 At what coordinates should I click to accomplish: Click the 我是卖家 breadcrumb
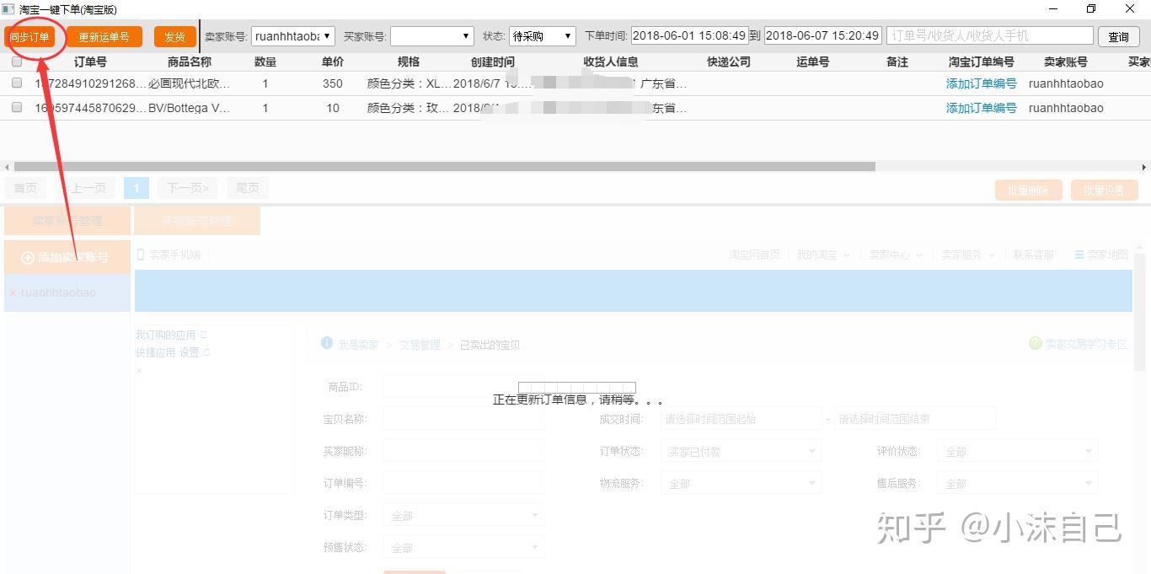point(359,345)
